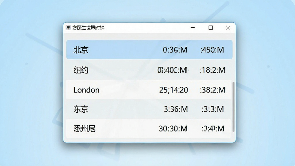Screen dimensions: 295x166
Task: Click the :3:3:M value in 东京 row
Action: 213,109
